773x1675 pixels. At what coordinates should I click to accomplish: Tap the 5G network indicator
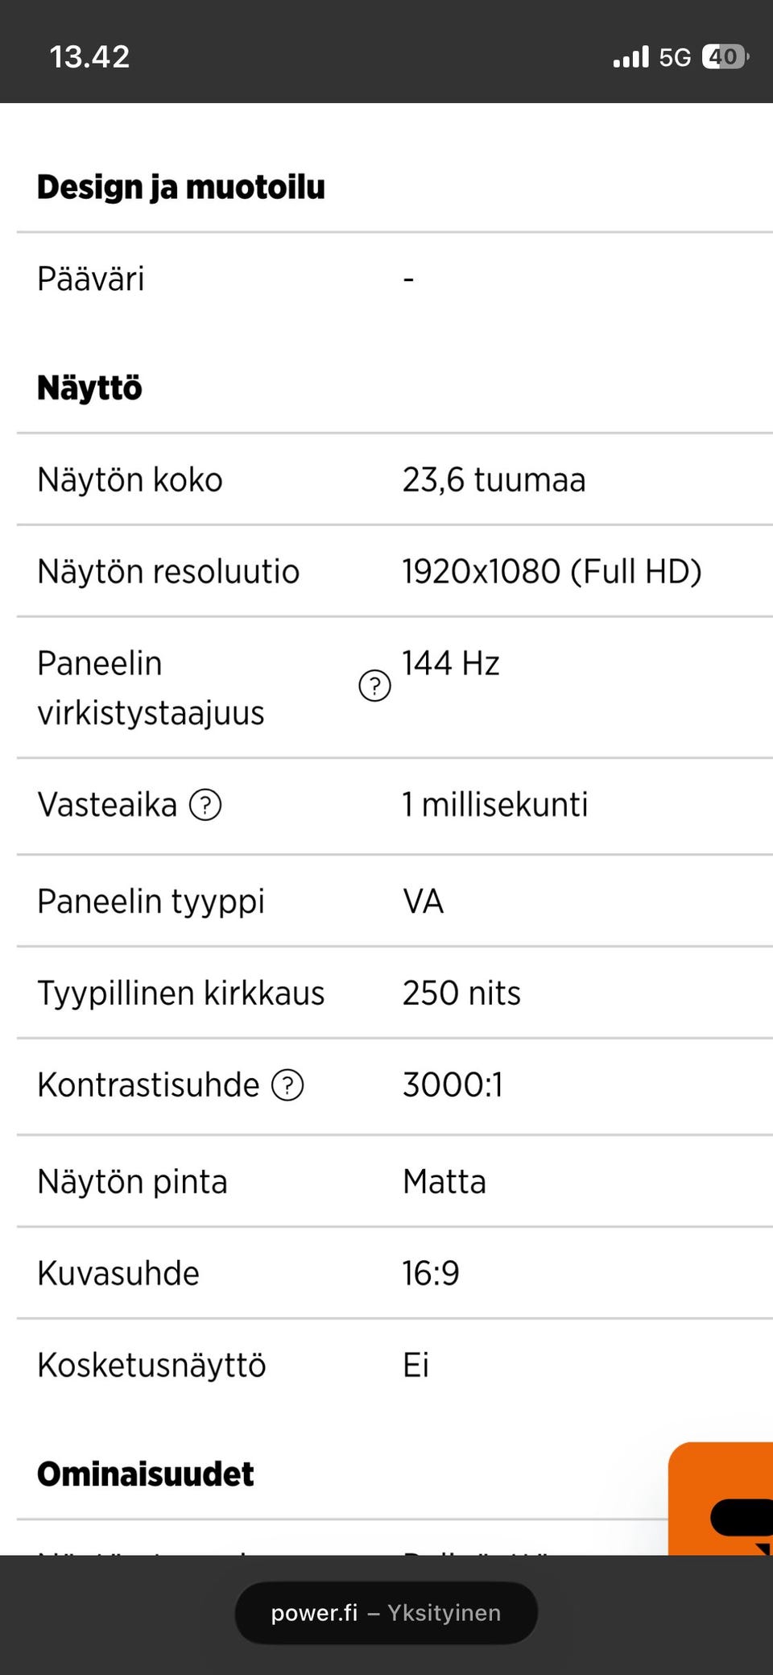tap(675, 57)
